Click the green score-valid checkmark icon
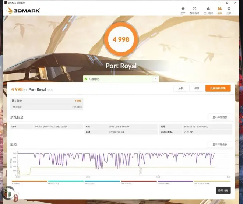Viewport: 243px width, 204px height. coord(85,79)
